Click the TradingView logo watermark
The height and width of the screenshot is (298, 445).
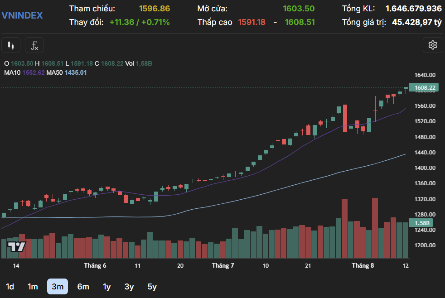pyautogui.click(x=16, y=247)
